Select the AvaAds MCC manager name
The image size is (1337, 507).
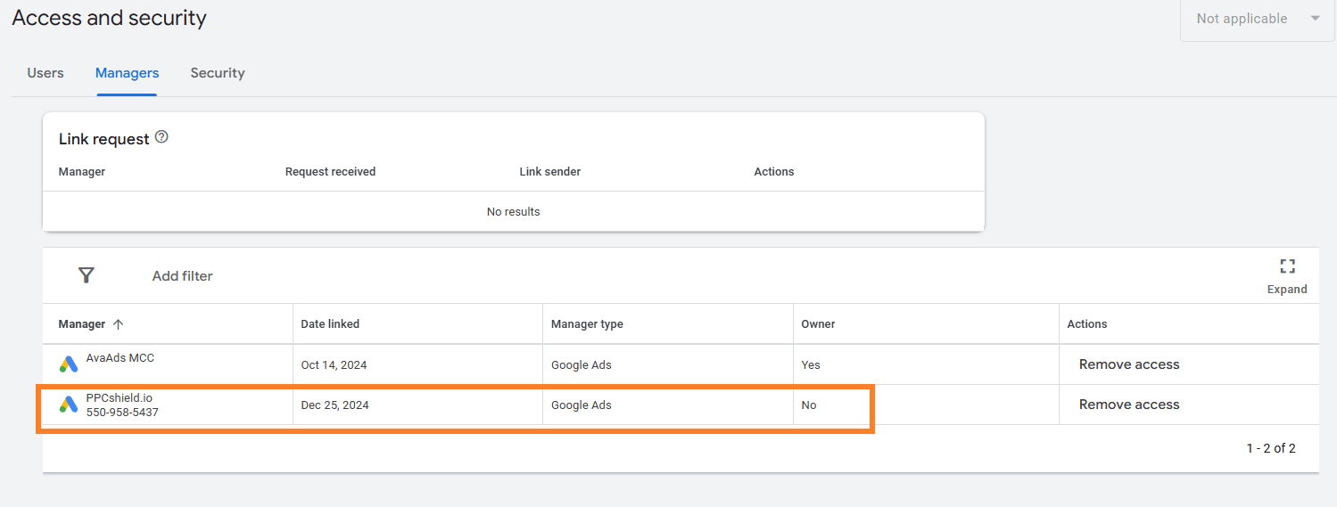(x=120, y=358)
